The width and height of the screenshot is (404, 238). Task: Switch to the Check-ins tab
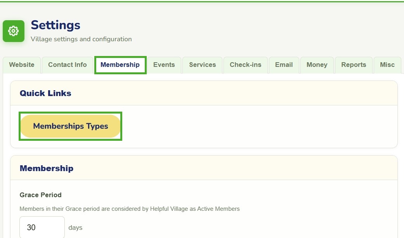246,65
